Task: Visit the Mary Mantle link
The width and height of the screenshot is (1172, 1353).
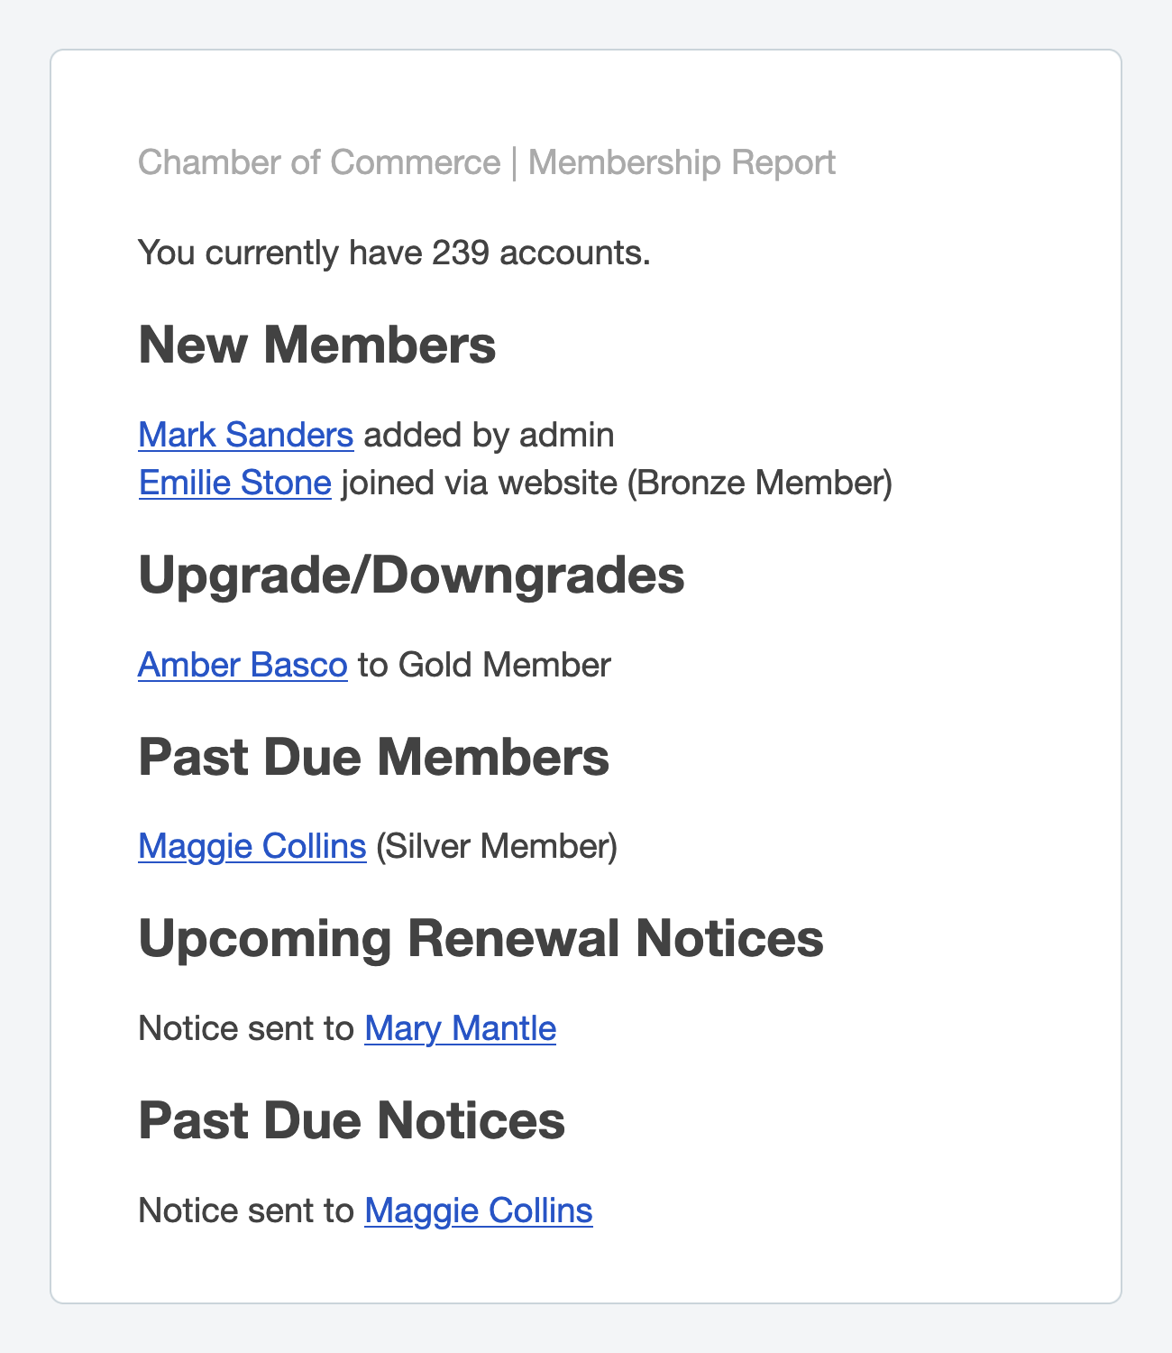Action: (x=460, y=1028)
